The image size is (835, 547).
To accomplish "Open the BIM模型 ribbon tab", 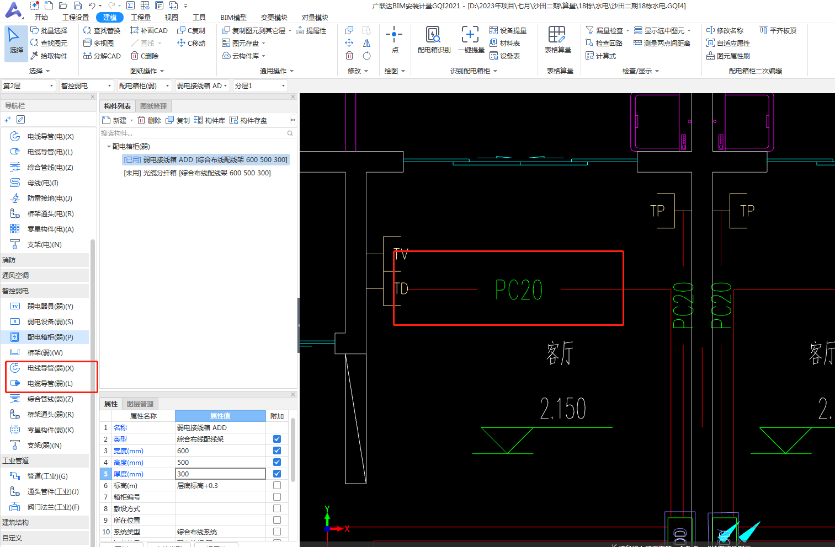I will coord(233,18).
